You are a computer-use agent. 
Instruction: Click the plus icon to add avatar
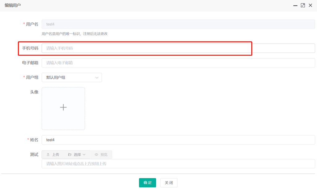tap(63, 107)
